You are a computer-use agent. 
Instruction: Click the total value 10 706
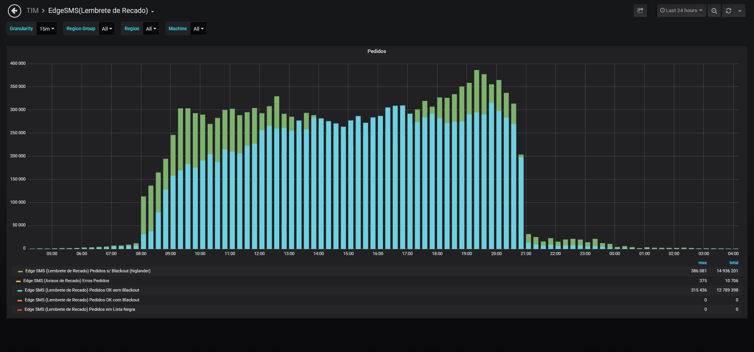731,281
